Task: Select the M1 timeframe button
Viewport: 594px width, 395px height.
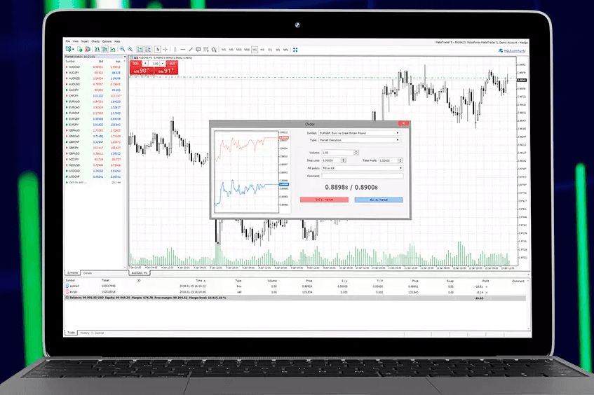Action: [x=224, y=50]
